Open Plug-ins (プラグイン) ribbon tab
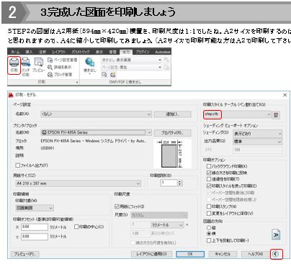The image size is (291, 264). [x=142, y=52]
